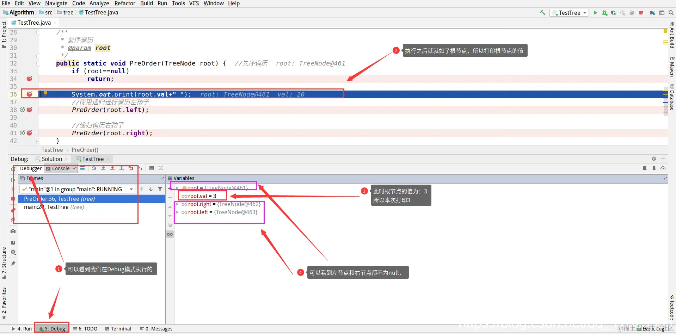Screen dimensions: 676x334
Task: Open the Refactor menu
Action: point(125,3)
